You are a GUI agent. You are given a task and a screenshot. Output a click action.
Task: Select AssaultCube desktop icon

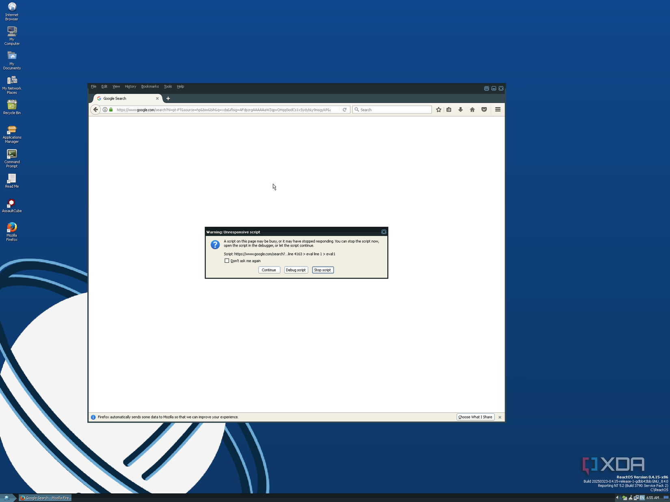pos(12,205)
